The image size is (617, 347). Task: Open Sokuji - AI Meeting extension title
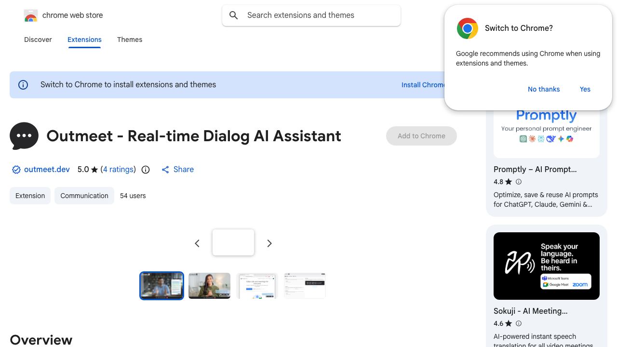click(530, 311)
